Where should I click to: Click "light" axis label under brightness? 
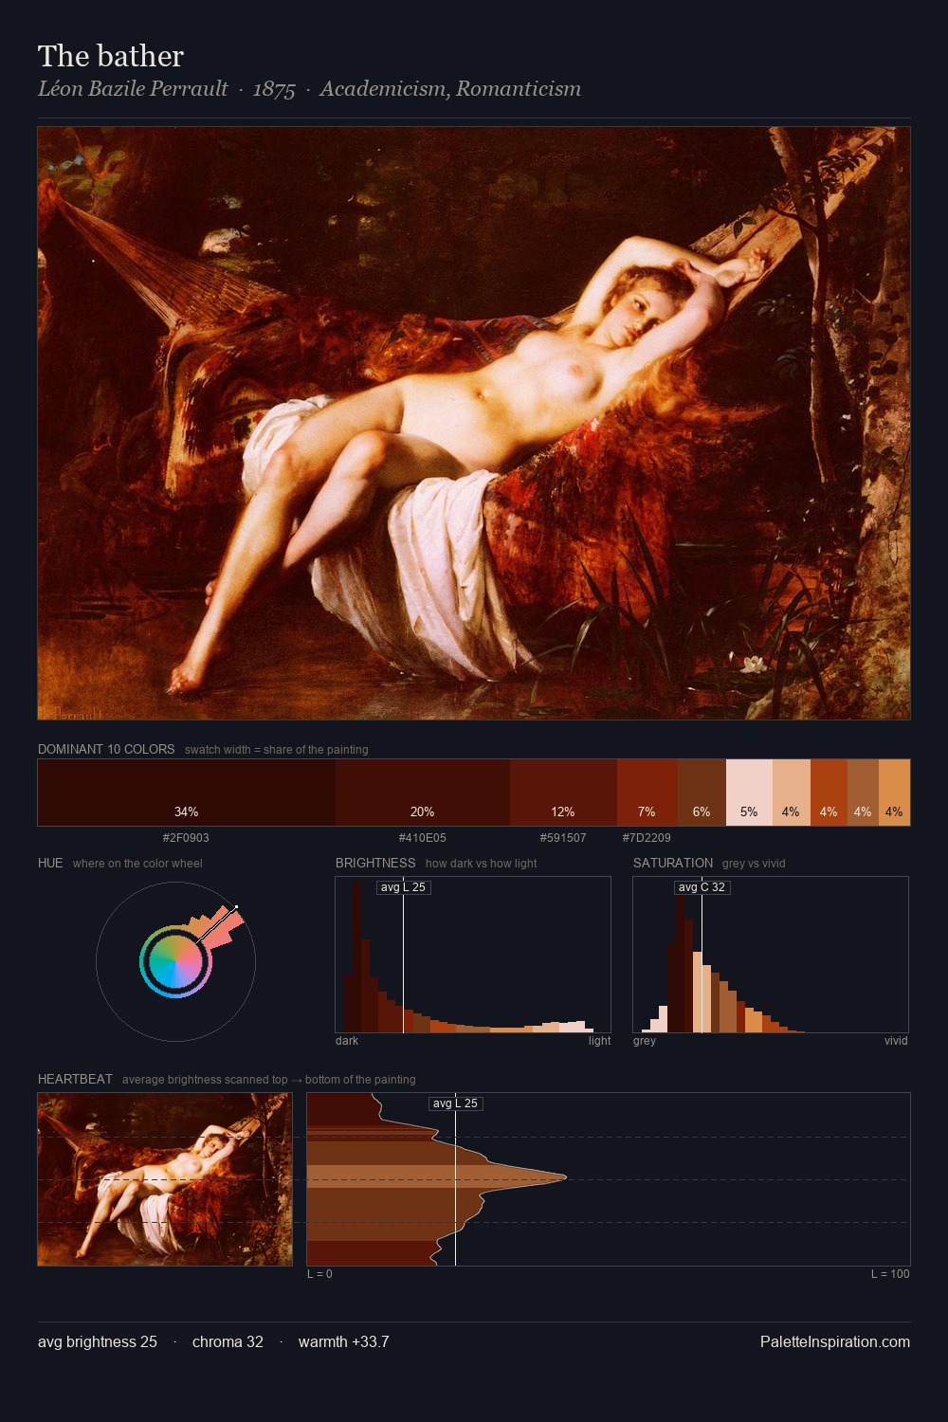click(599, 1041)
